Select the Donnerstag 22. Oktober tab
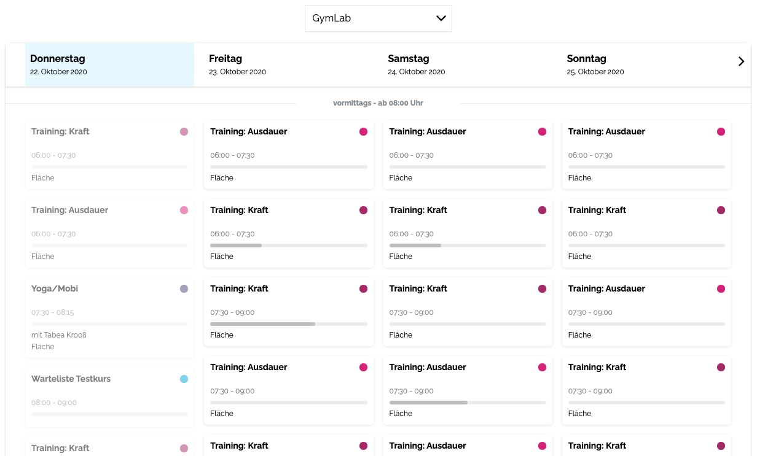The height and width of the screenshot is (456, 757). [x=109, y=65]
